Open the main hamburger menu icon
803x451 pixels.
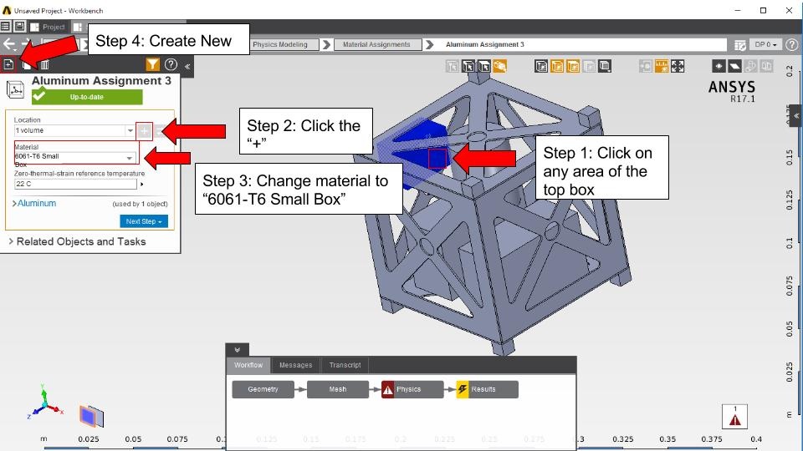(x=6, y=27)
